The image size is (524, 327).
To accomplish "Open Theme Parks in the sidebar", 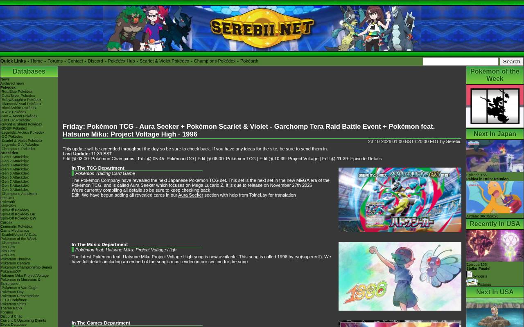I will [11, 308].
